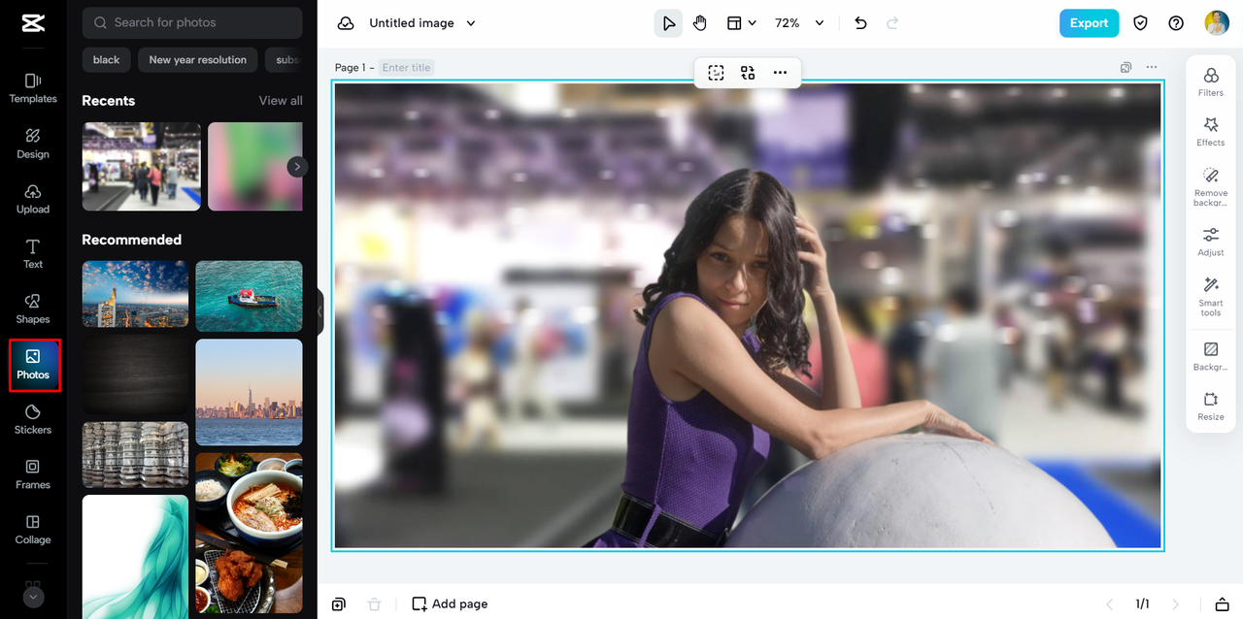1243x619 pixels.
Task: Open the Collage panel
Action: tap(33, 530)
